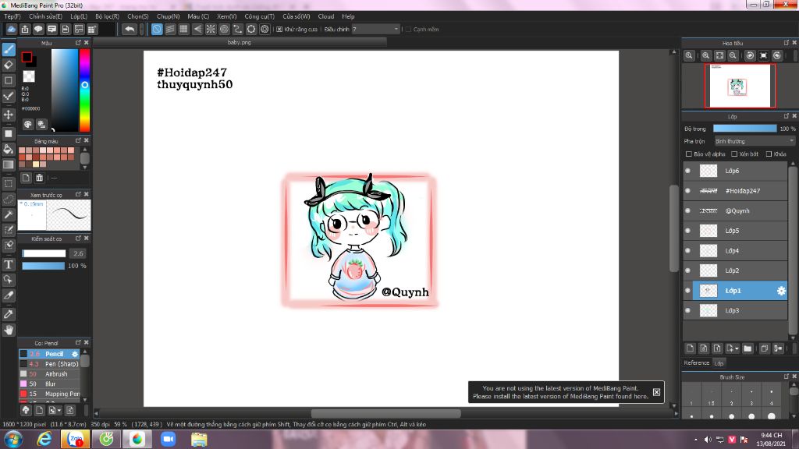Enable the circle snap icon

click(x=224, y=29)
